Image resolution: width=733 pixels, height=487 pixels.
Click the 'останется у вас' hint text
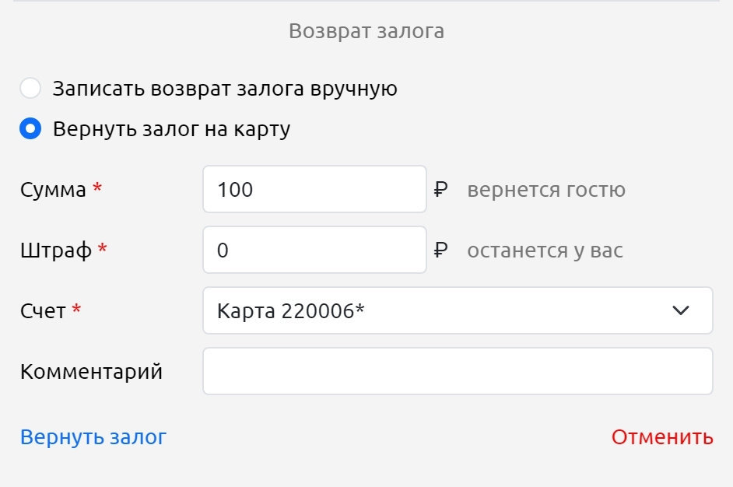(545, 251)
